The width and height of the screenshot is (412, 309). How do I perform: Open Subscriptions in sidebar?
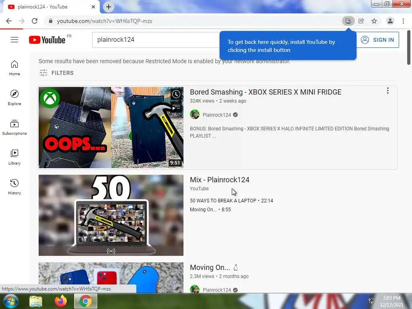point(14,128)
